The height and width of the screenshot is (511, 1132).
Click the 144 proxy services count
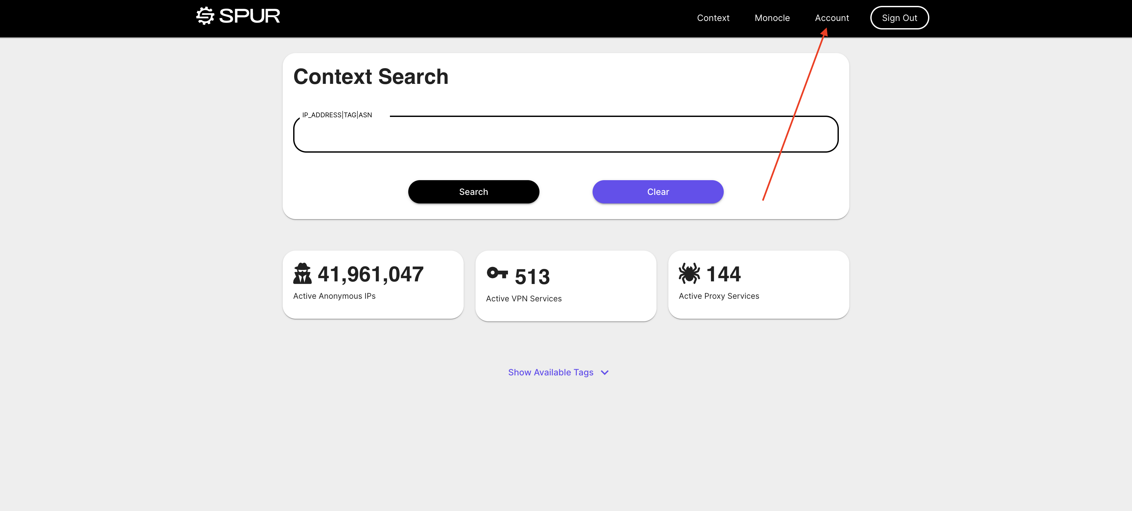tap(723, 274)
